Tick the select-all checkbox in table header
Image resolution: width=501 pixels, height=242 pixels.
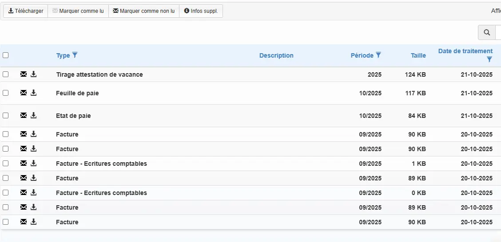(6, 55)
